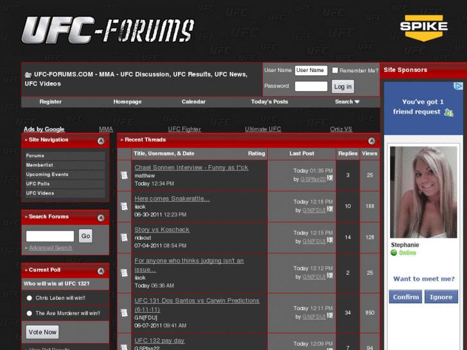Open the Calendar menu item
This screenshot has width=467, height=350.
193,101
